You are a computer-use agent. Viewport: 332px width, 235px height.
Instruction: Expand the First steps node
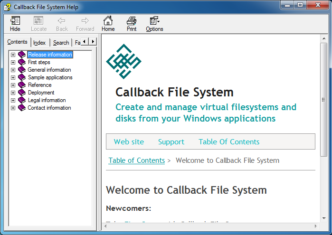pos(13,63)
